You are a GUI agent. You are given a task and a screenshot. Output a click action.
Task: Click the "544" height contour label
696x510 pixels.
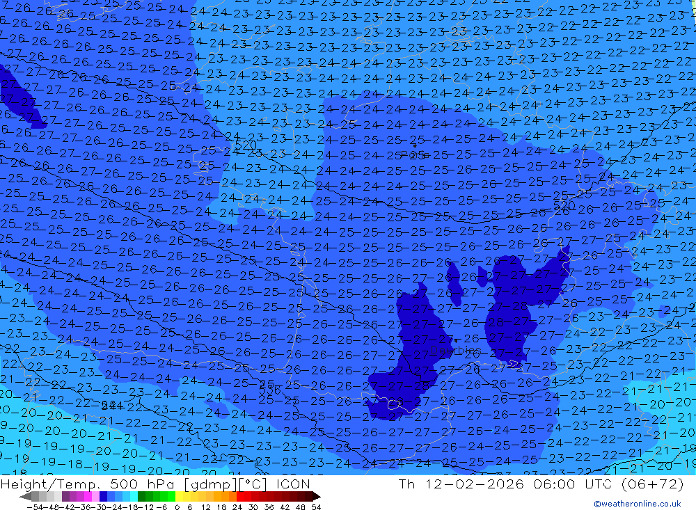pyautogui.click(x=112, y=405)
